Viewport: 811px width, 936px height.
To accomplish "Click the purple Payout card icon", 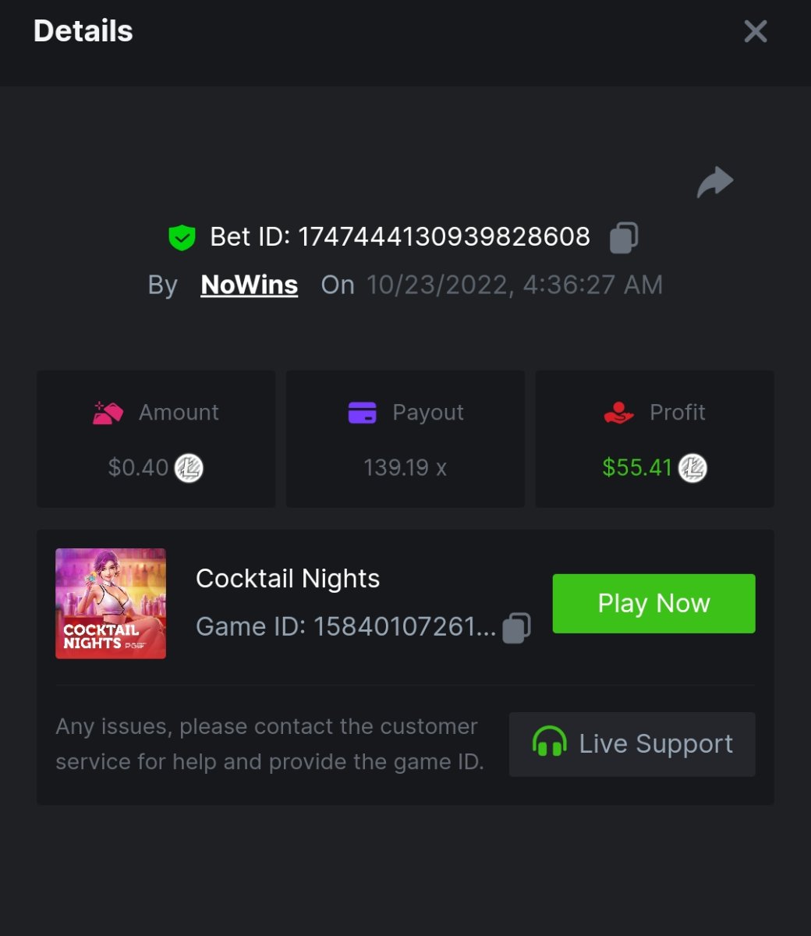I will [x=362, y=413].
